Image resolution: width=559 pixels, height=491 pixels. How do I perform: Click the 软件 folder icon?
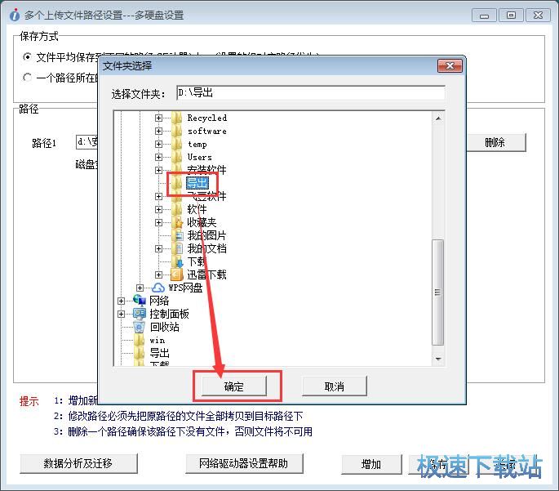177,209
